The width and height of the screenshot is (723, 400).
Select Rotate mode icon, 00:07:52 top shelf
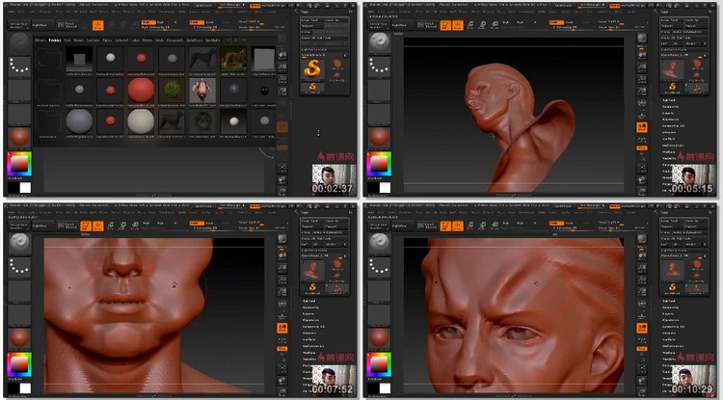coord(135,226)
